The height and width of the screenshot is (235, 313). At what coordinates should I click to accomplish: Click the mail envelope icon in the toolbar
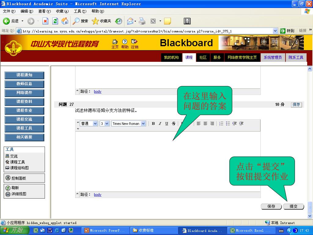pos(130,21)
